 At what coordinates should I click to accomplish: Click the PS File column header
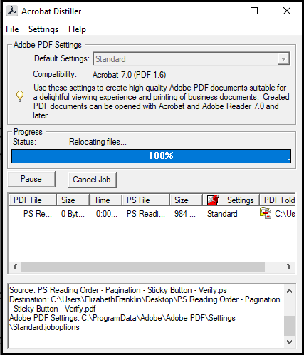coord(146,200)
